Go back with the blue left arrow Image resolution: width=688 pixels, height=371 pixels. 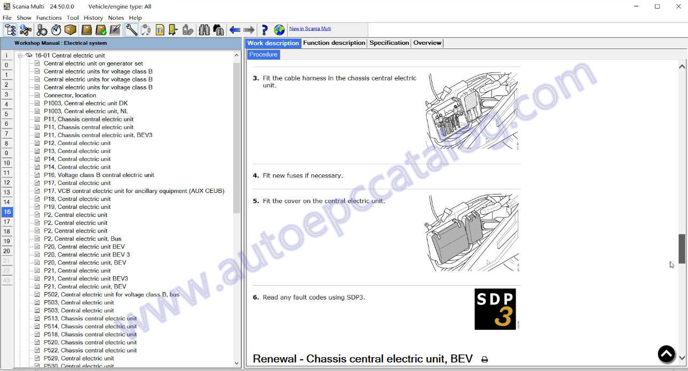click(x=235, y=30)
